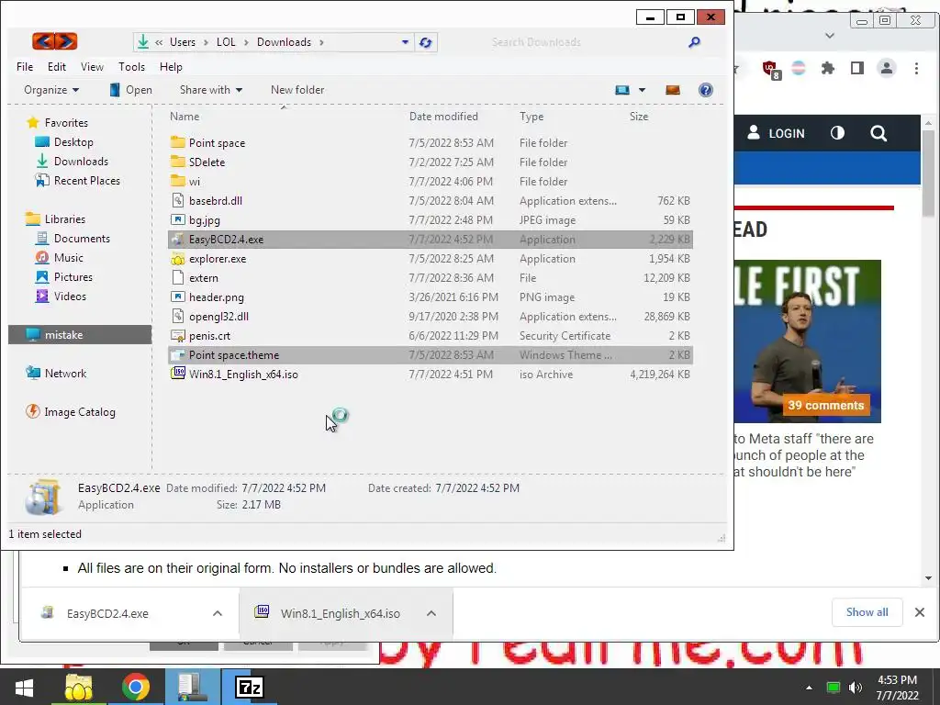This screenshot has width=940, height=705.
Task: Click LOGIN on the Chrome webpage
Action: pyautogui.click(x=777, y=133)
